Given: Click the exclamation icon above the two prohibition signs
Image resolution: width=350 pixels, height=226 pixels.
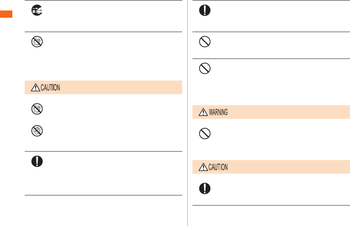Looking at the screenshot, I should 205,10.
